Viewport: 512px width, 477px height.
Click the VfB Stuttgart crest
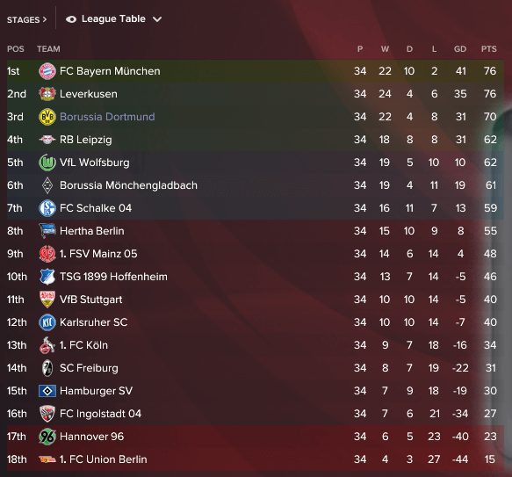[47, 300]
